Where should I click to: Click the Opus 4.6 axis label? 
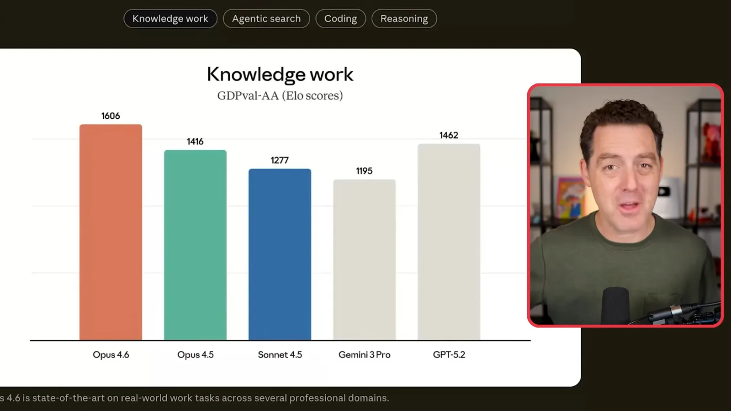(x=111, y=355)
